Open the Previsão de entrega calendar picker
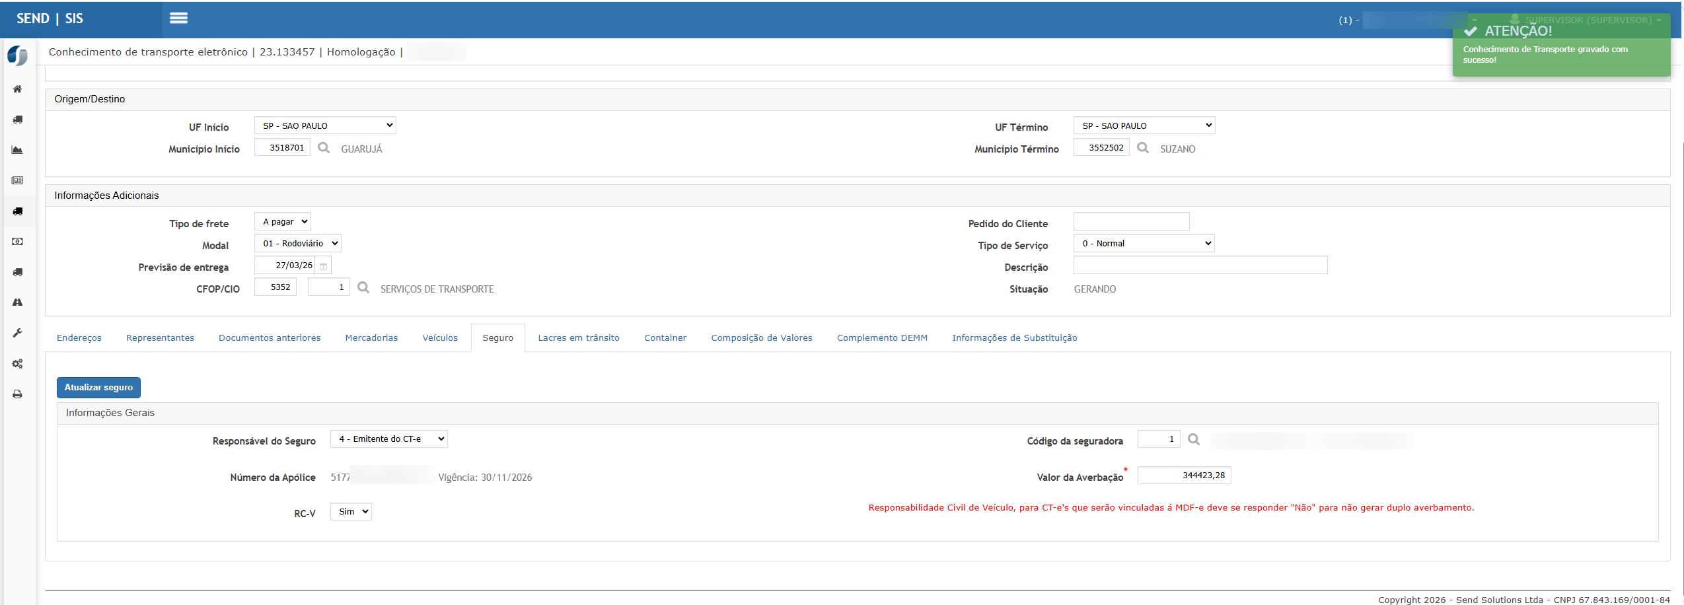The width and height of the screenshot is (1684, 605). (324, 266)
